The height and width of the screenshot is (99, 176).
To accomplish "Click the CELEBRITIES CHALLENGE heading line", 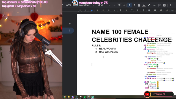I will 132,40.
